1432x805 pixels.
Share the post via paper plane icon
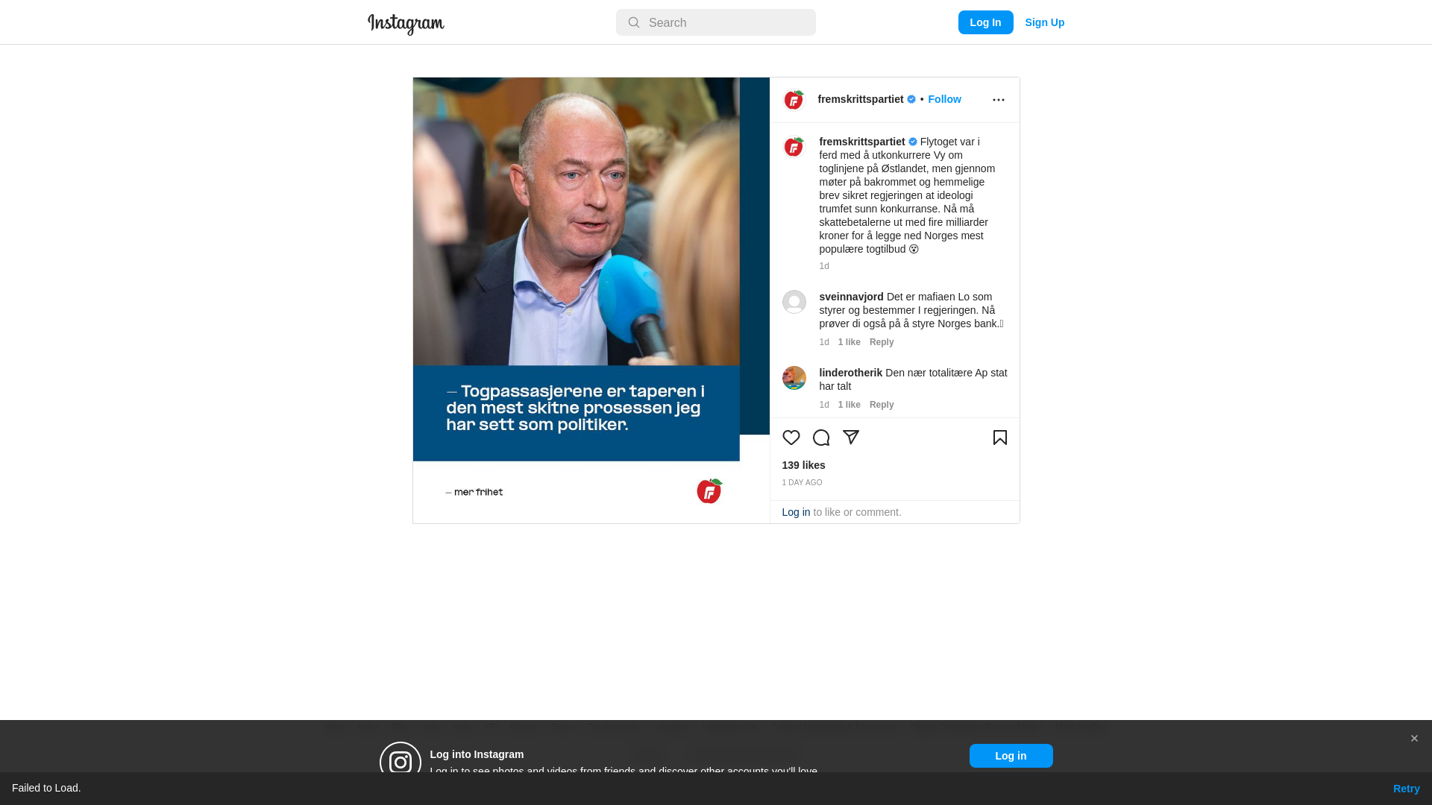pyautogui.click(x=850, y=438)
